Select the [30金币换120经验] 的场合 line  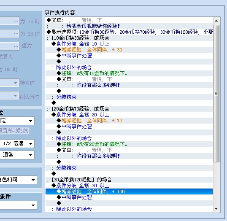click(129, 180)
